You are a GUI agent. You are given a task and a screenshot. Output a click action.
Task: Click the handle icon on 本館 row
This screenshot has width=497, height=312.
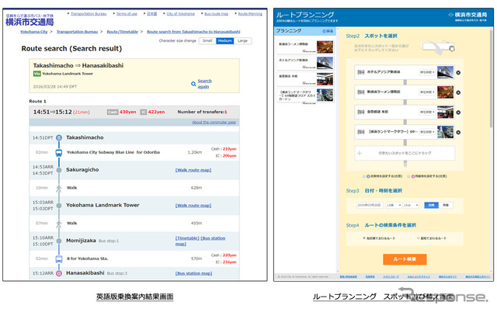click(360, 112)
